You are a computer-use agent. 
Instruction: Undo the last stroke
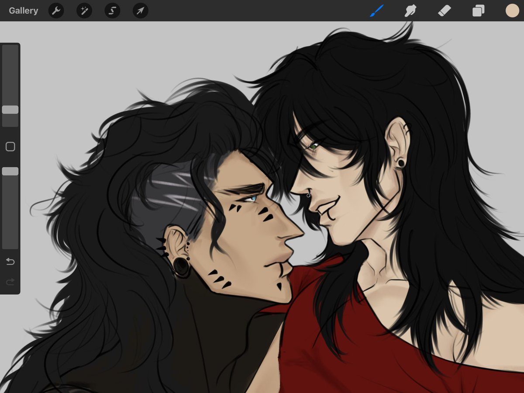click(10, 262)
